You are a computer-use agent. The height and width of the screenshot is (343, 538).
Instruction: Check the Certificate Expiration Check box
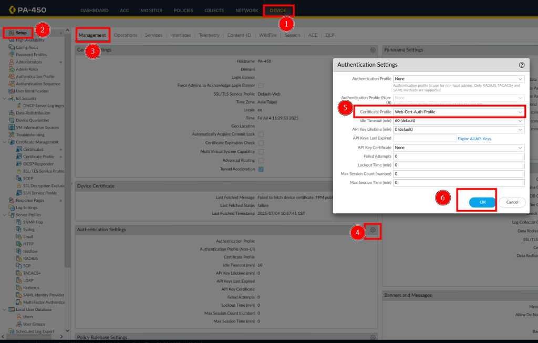[x=261, y=143]
